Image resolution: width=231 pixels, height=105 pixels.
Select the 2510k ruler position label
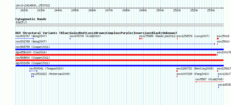pos(177,10)
